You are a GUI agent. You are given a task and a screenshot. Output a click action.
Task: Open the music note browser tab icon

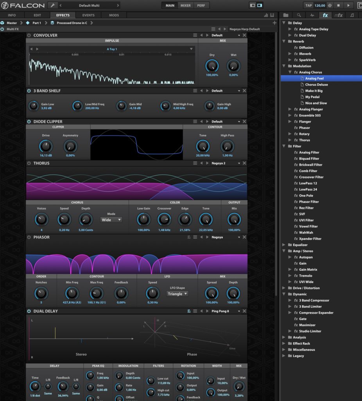352,15
